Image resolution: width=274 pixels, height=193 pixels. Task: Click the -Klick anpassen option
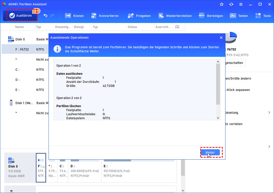pyautogui.click(x=238, y=90)
